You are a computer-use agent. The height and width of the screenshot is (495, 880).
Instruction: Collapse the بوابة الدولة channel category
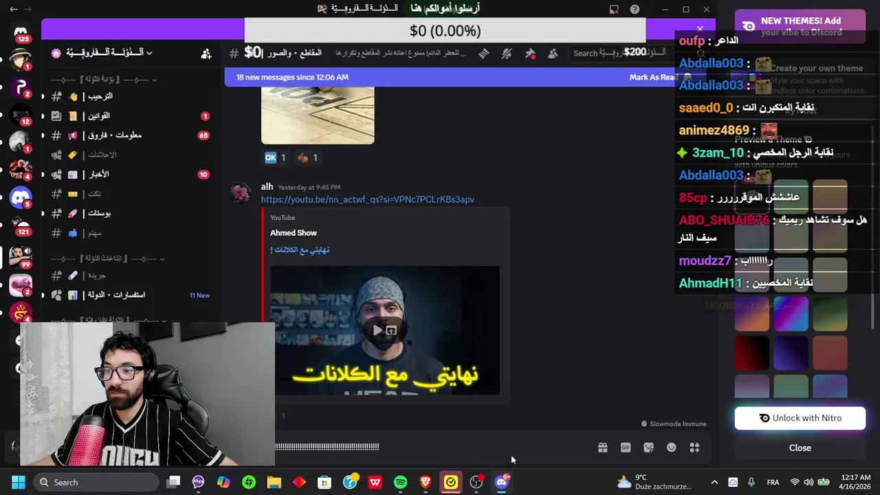(103, 80)
